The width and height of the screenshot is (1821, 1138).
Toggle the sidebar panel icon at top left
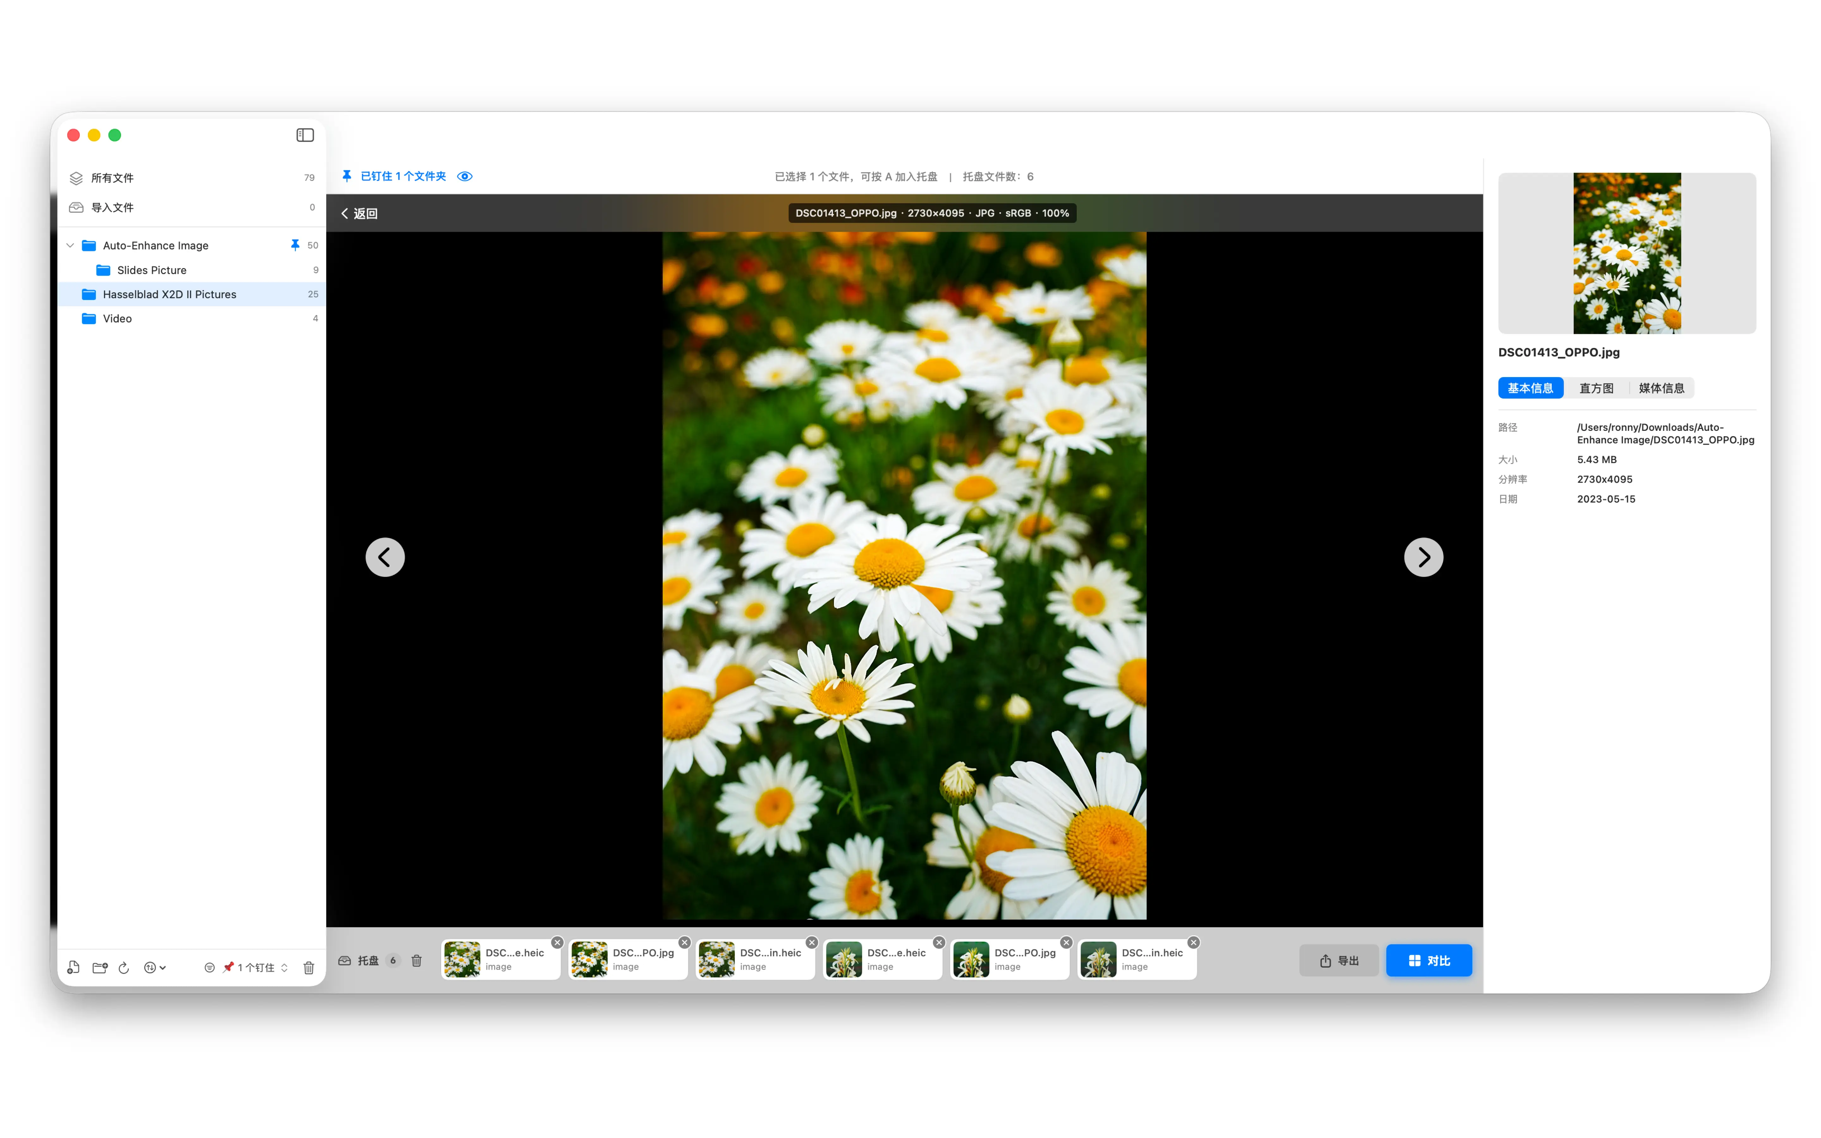[x=305, y=135]
